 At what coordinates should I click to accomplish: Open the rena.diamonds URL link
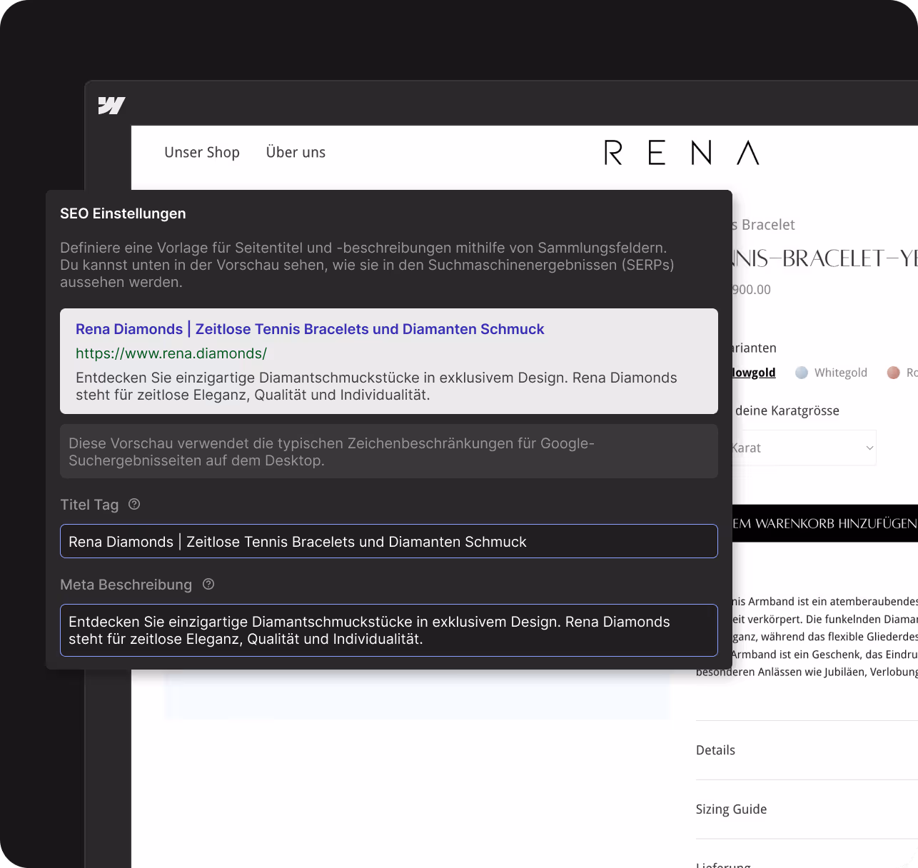[171, 353]
